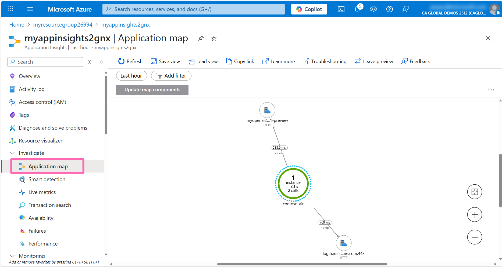Refresh the application map
Screen dimensions: 502x267
[x=130, y=61]
